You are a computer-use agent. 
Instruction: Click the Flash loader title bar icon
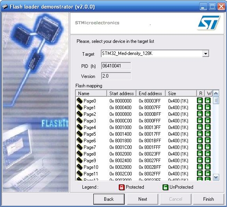(5, 7)
